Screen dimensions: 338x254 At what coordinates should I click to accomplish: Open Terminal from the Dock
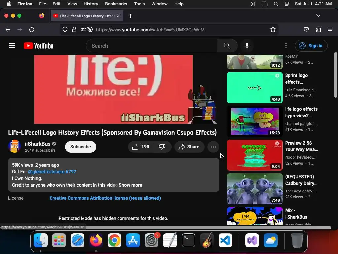[x=188, y=240]
